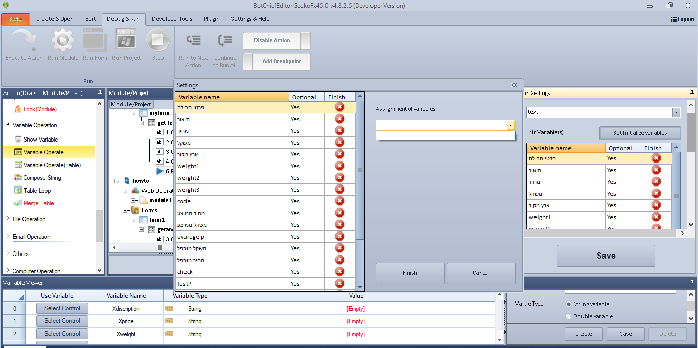Switch to the Developer Tools tab
Viewport: 698px width, 348px height.
pyautogui.click(x=172, y=19)
